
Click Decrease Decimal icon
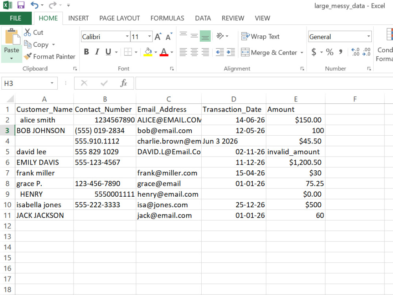[366, 52]
